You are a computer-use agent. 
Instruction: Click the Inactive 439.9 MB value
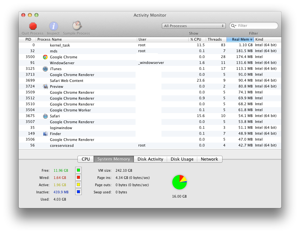pyautogui.click(x=61, y=192)
